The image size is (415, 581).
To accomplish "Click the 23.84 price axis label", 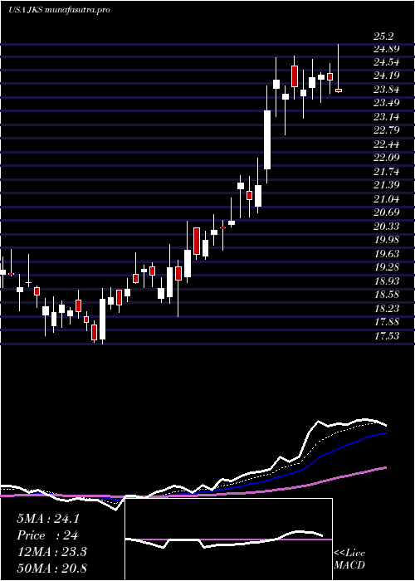I will pos(386,90).
